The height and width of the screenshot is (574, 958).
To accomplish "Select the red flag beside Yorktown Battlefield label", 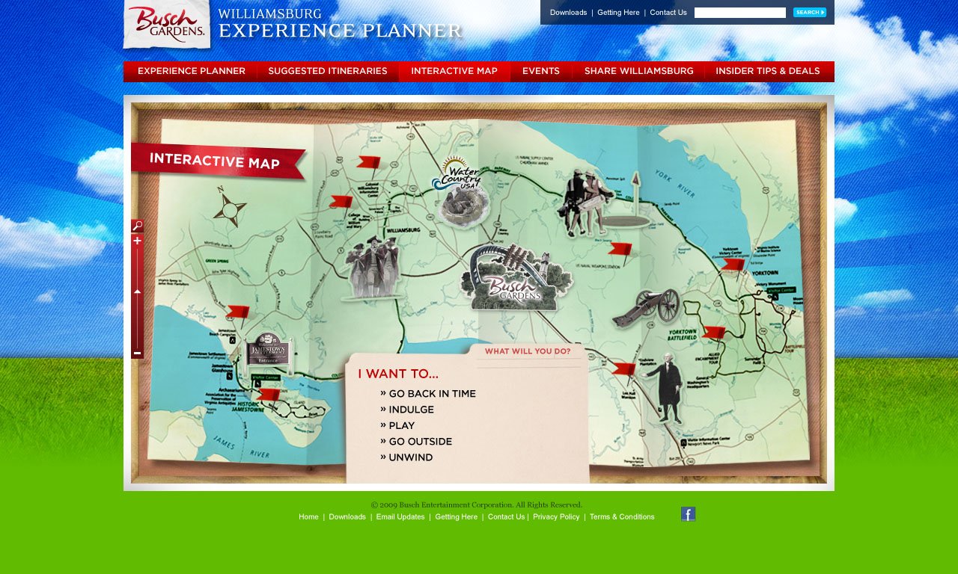I will [714, 332].
